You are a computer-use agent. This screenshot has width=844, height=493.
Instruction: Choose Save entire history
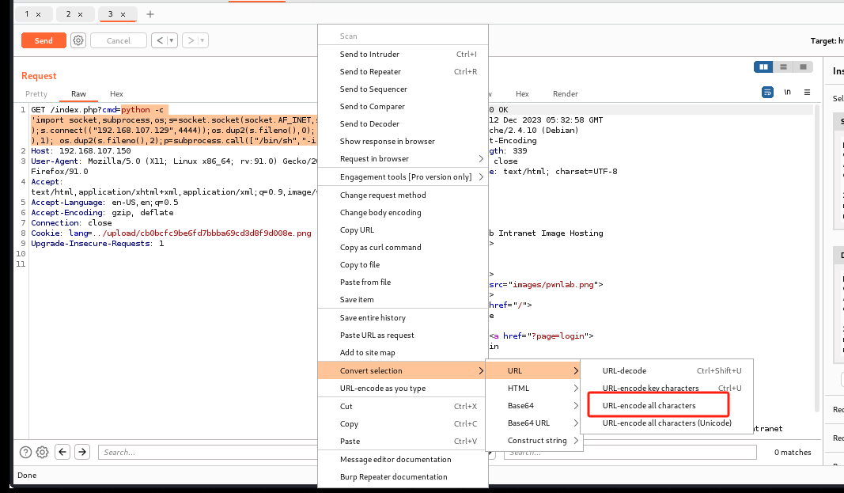403,318
